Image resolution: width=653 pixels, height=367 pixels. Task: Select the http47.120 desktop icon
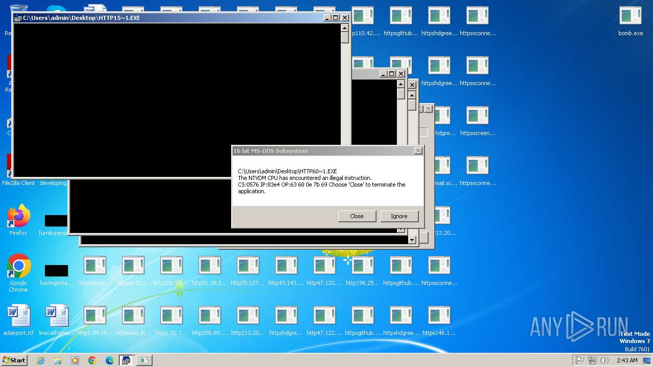click(324, 271)
